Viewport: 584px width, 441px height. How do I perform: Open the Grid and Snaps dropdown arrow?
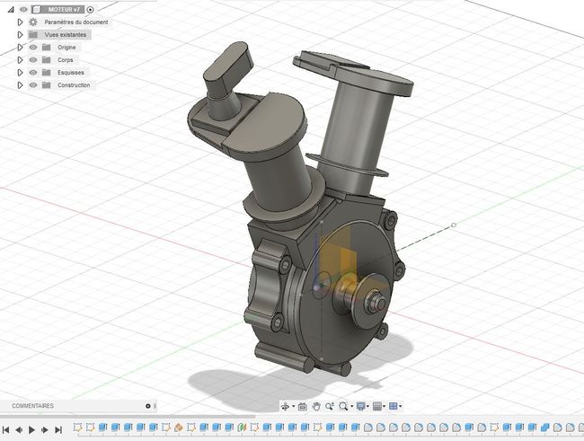tap(384, 406)
